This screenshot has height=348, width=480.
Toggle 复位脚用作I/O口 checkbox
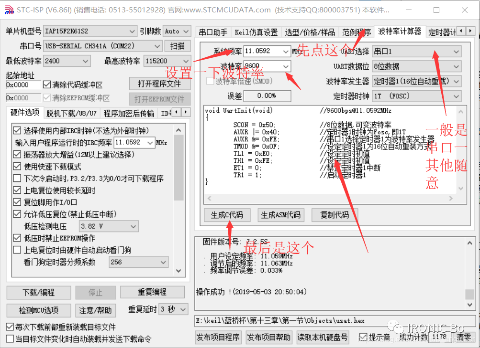pos(17,202)
